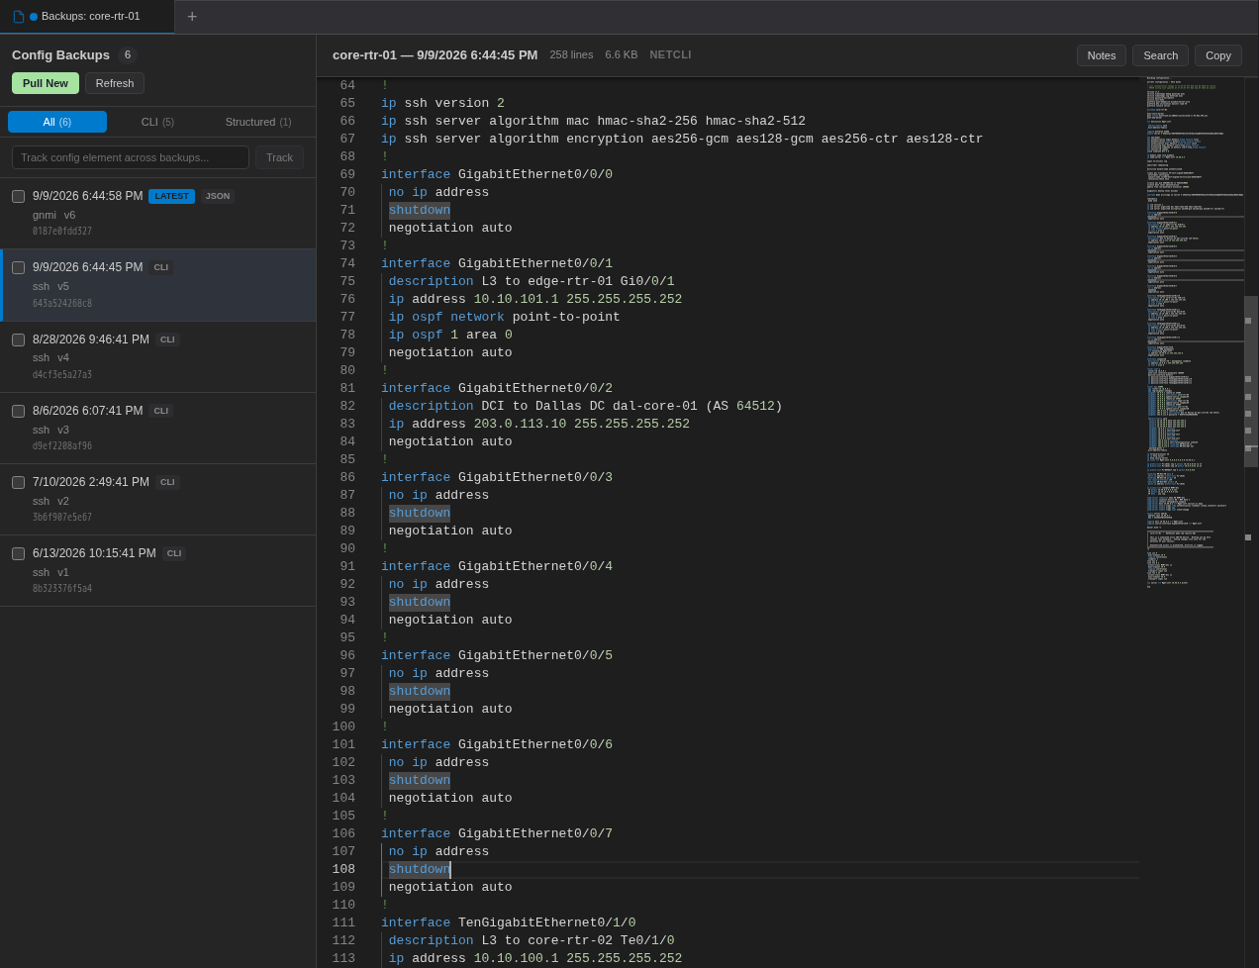Click description on line 82 DCI to Dallas
Image resolution: width=1259 pixels, height=968 pixels.
pos(586,406)
